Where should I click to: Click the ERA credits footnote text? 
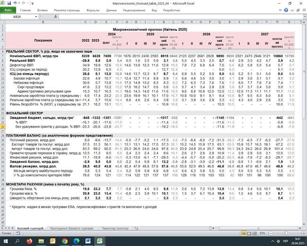[x=83, y=207]
